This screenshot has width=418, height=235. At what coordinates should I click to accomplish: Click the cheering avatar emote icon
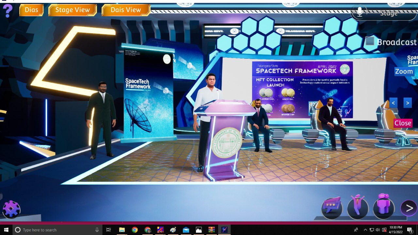[358, 208]
